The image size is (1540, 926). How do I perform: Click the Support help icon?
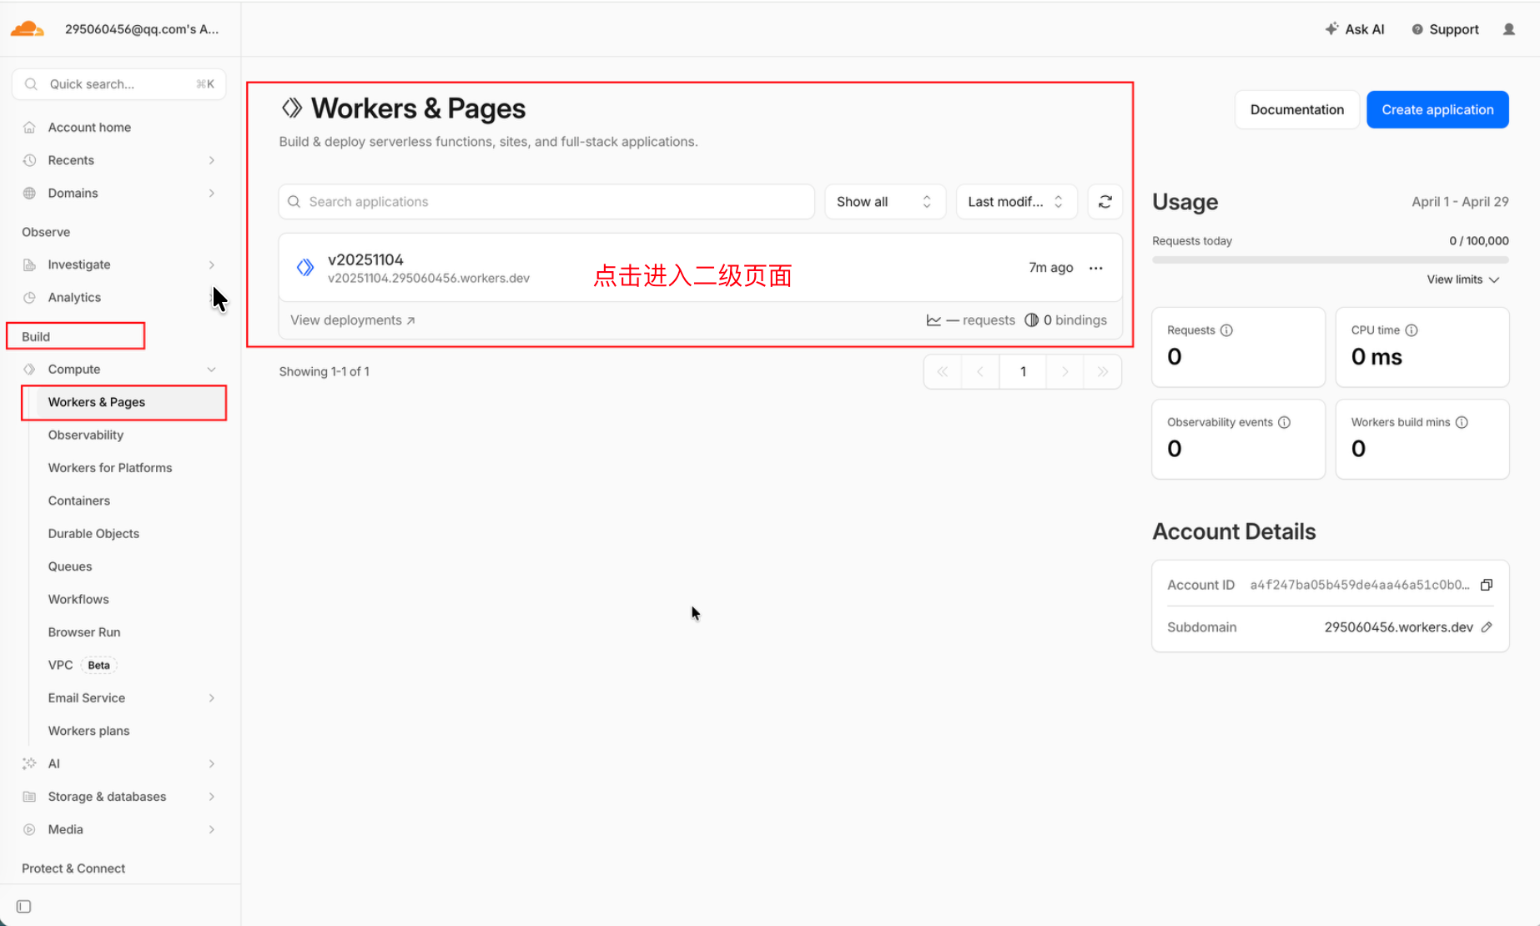pyautogui.click(x=1417, y=29)
